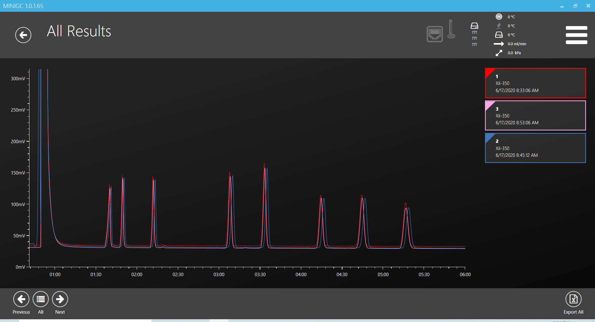This screenshot has height=322, width=595.
Task: Show All results list
Action: (41, 299)
